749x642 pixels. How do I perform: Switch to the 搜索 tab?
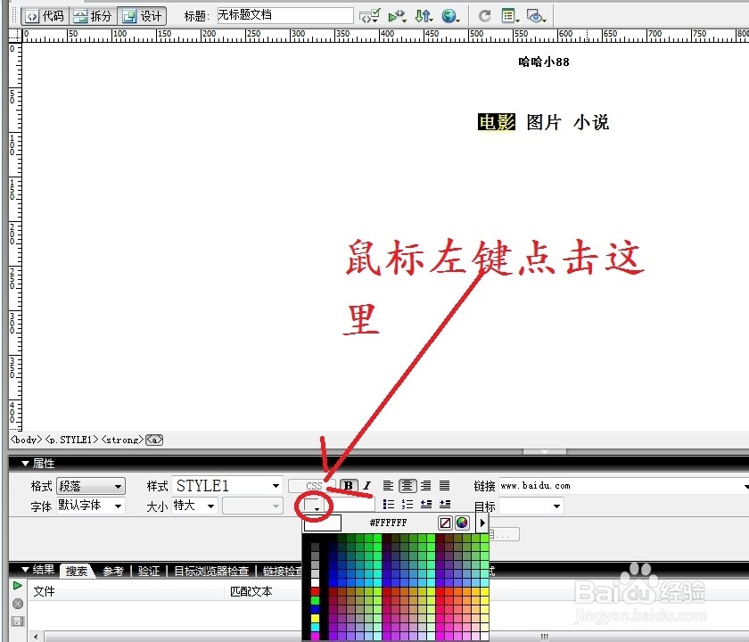(x=77, y=572)
